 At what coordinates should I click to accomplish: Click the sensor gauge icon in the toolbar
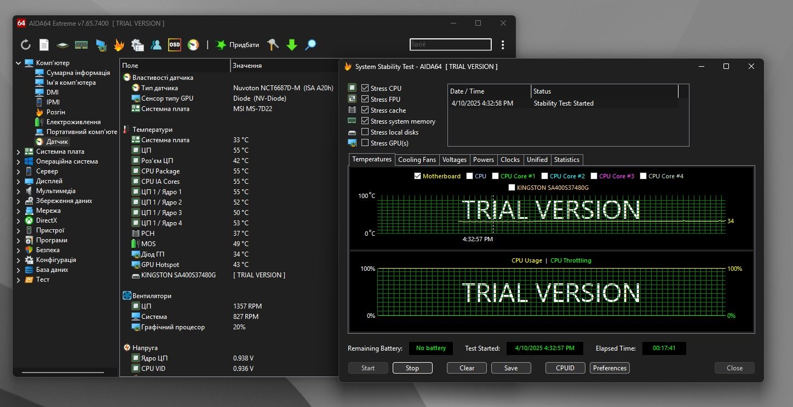pos(193,45)
